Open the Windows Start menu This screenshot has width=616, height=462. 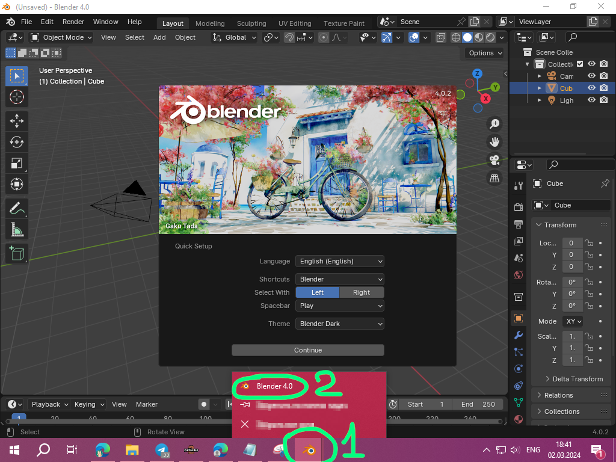[14, 450]
